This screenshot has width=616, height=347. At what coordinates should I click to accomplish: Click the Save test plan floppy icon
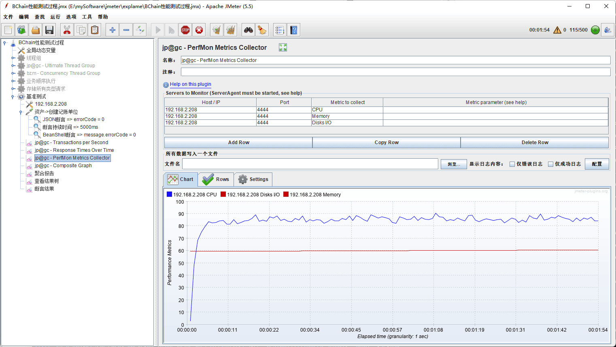49,30
